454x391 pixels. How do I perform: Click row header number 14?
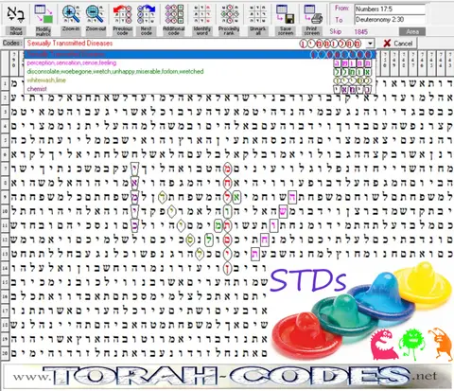click(5, 268)
